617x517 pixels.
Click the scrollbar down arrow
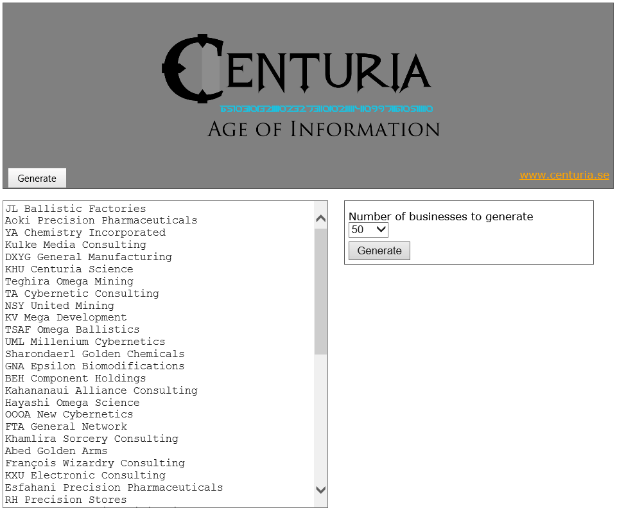pos(320,489)
